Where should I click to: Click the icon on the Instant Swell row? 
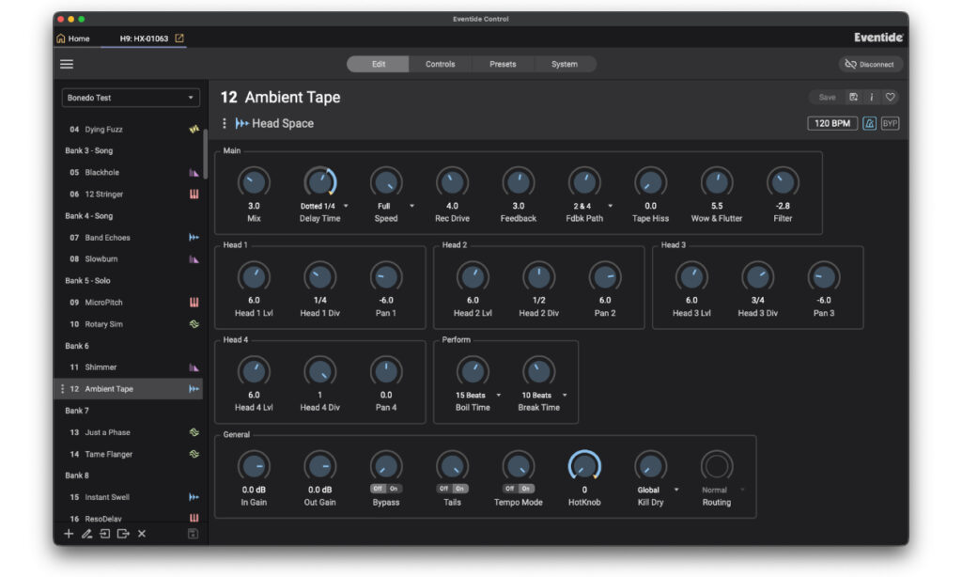point(194,496)
